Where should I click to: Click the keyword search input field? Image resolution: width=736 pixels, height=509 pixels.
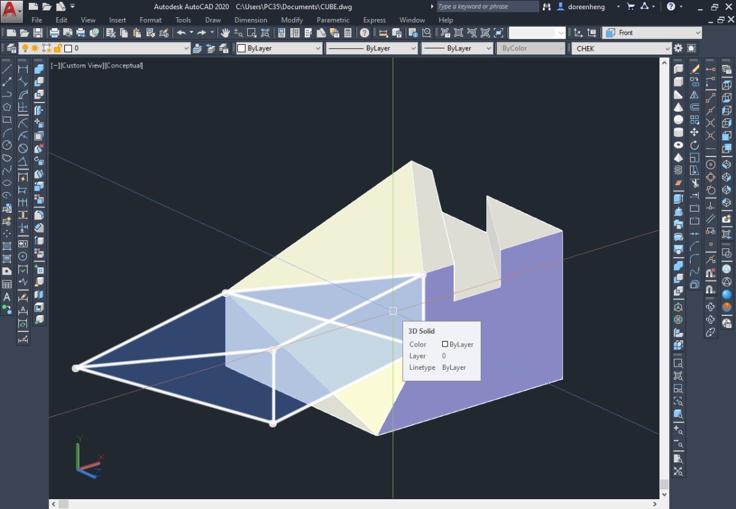(488, 6)
